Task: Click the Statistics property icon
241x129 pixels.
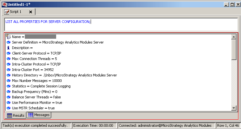Action: click(x=8, y=86)
